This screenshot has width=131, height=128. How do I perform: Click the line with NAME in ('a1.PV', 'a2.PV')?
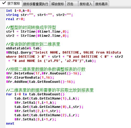[52, 61]
